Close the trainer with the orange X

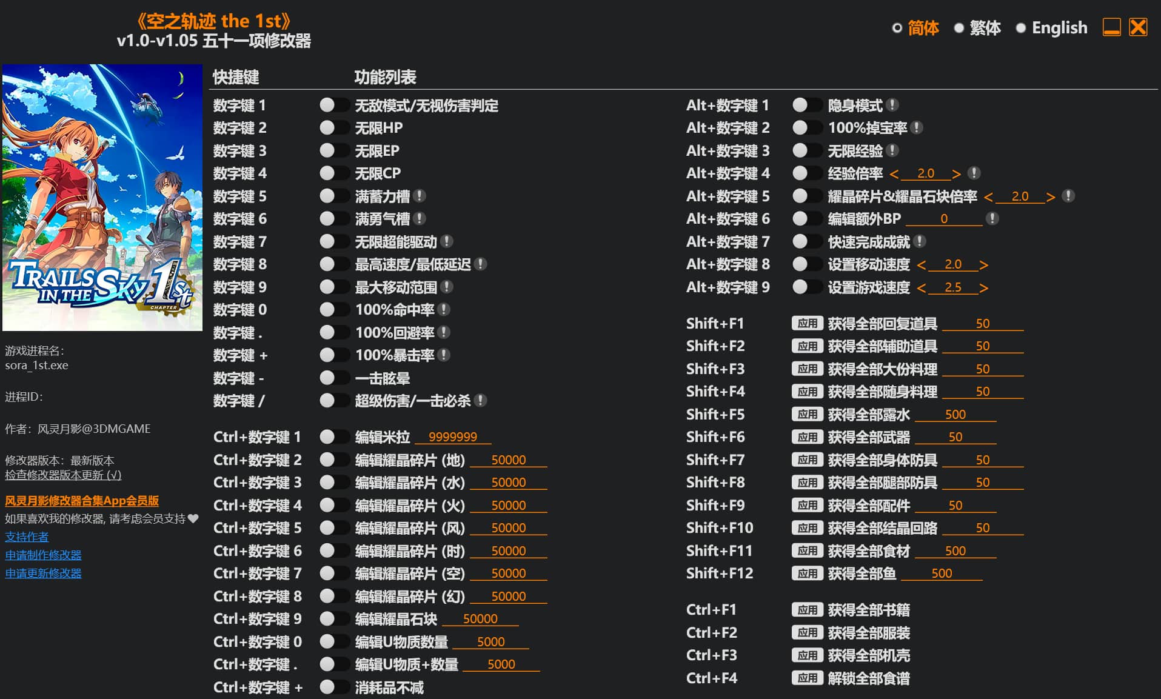click(x=1138, y=27)
